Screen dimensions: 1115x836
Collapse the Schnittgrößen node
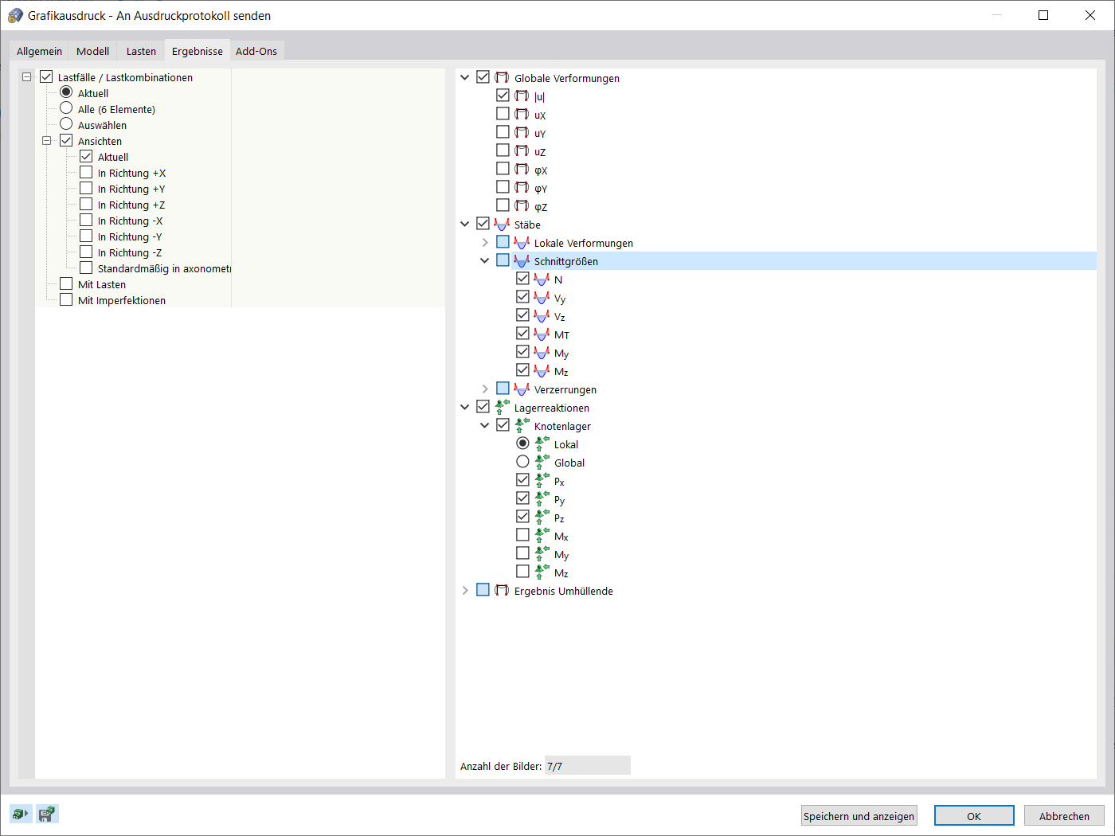(x=485, y=260)
